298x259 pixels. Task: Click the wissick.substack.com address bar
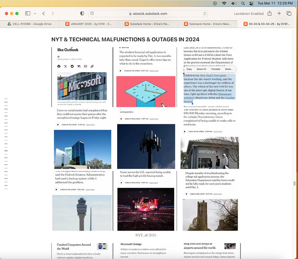point(148,14)
